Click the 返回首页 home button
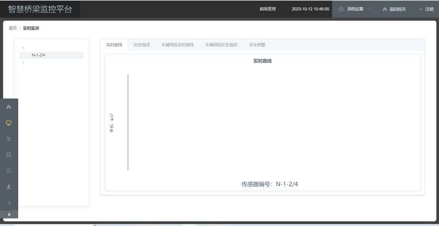 (x=394, y=9)
